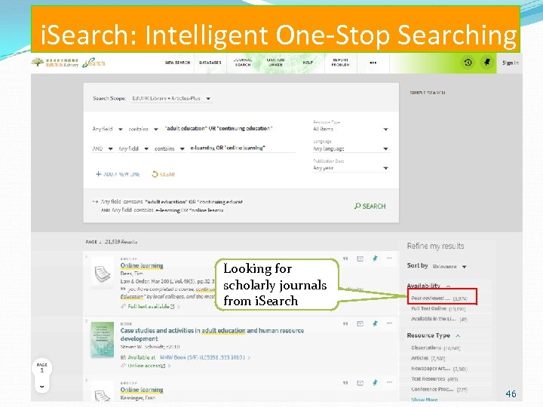Open more actions for first Online learning result
This screenshot has height=407, width=543.
pyautogui.click(x=389, y=259)
